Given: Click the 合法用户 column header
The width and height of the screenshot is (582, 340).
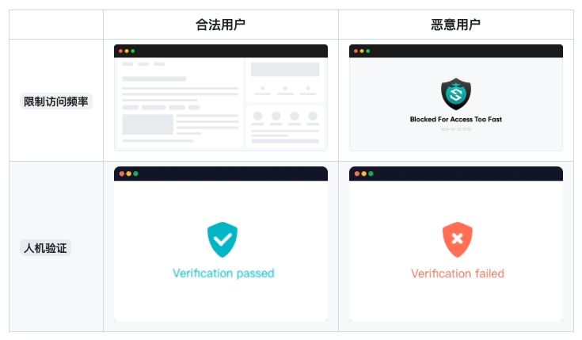Looking at the screenshot, I should tap(220, 25).
